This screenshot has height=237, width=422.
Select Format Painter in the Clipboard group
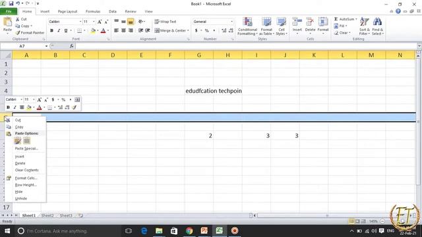tap(30, 32)
